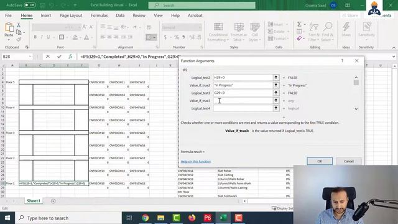Image resolution: width=398 pixels, height=224 pixels.
Task: Switch to the Review tab
Action: [139, 16]
